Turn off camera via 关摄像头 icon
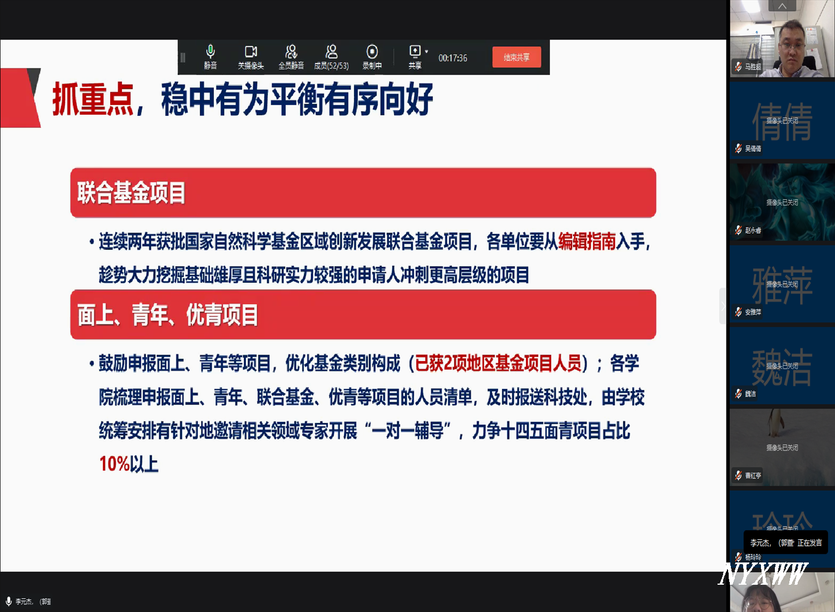Image resolution: width=835 pixels, height=612 pixels. click(x=250, y=52)
